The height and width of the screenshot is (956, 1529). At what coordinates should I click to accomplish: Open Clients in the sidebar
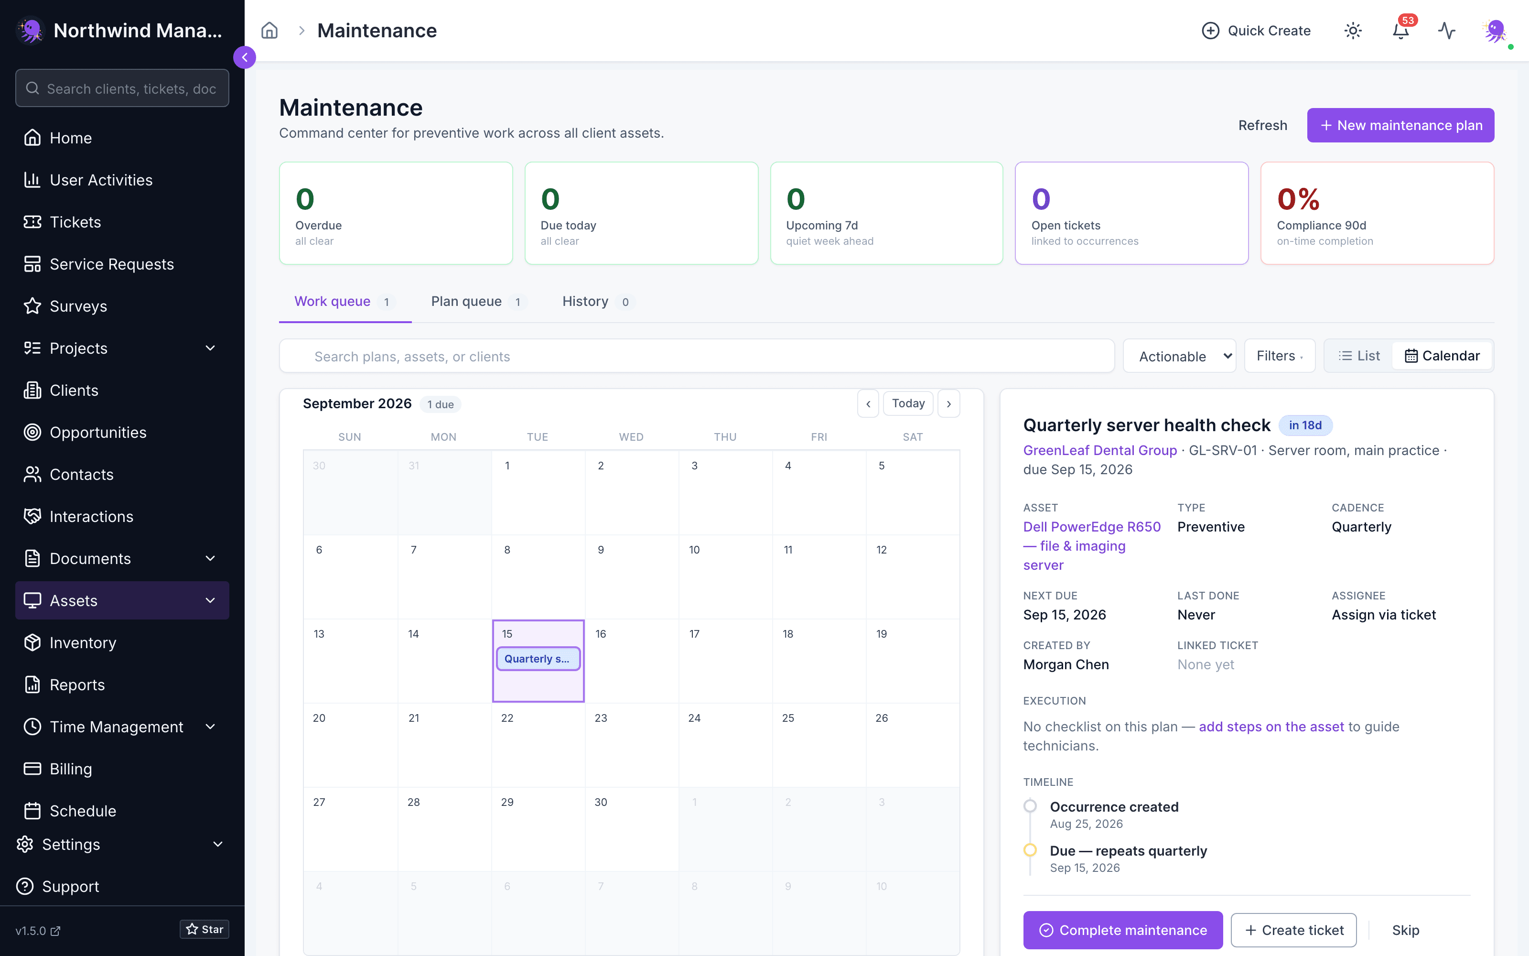[122, 390]
